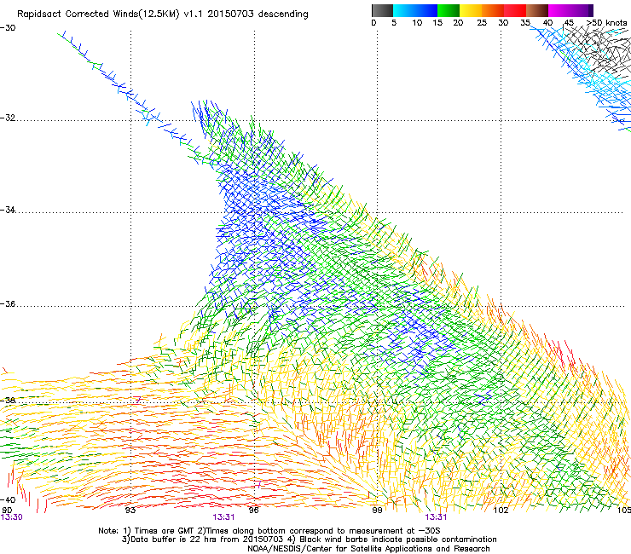Click the '25' label under the colorbar
This screenshot has width=631, height=554.
pos(482,23)
